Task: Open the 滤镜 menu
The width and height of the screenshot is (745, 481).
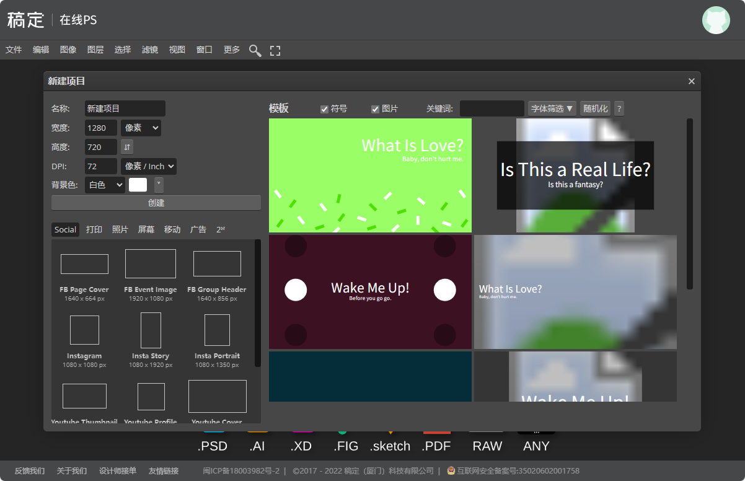Action: (x=149, y=50)
